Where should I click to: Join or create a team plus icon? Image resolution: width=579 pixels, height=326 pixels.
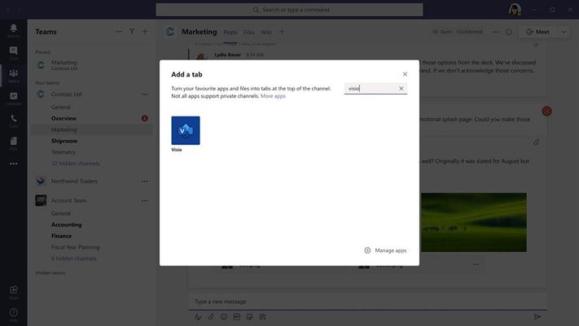[x=145, y=32]
